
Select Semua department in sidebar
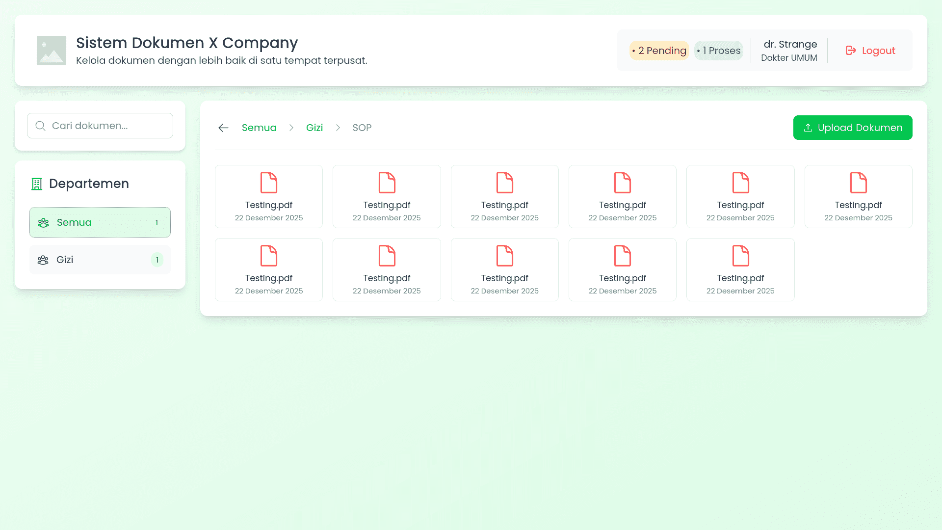tap(100, 222)
